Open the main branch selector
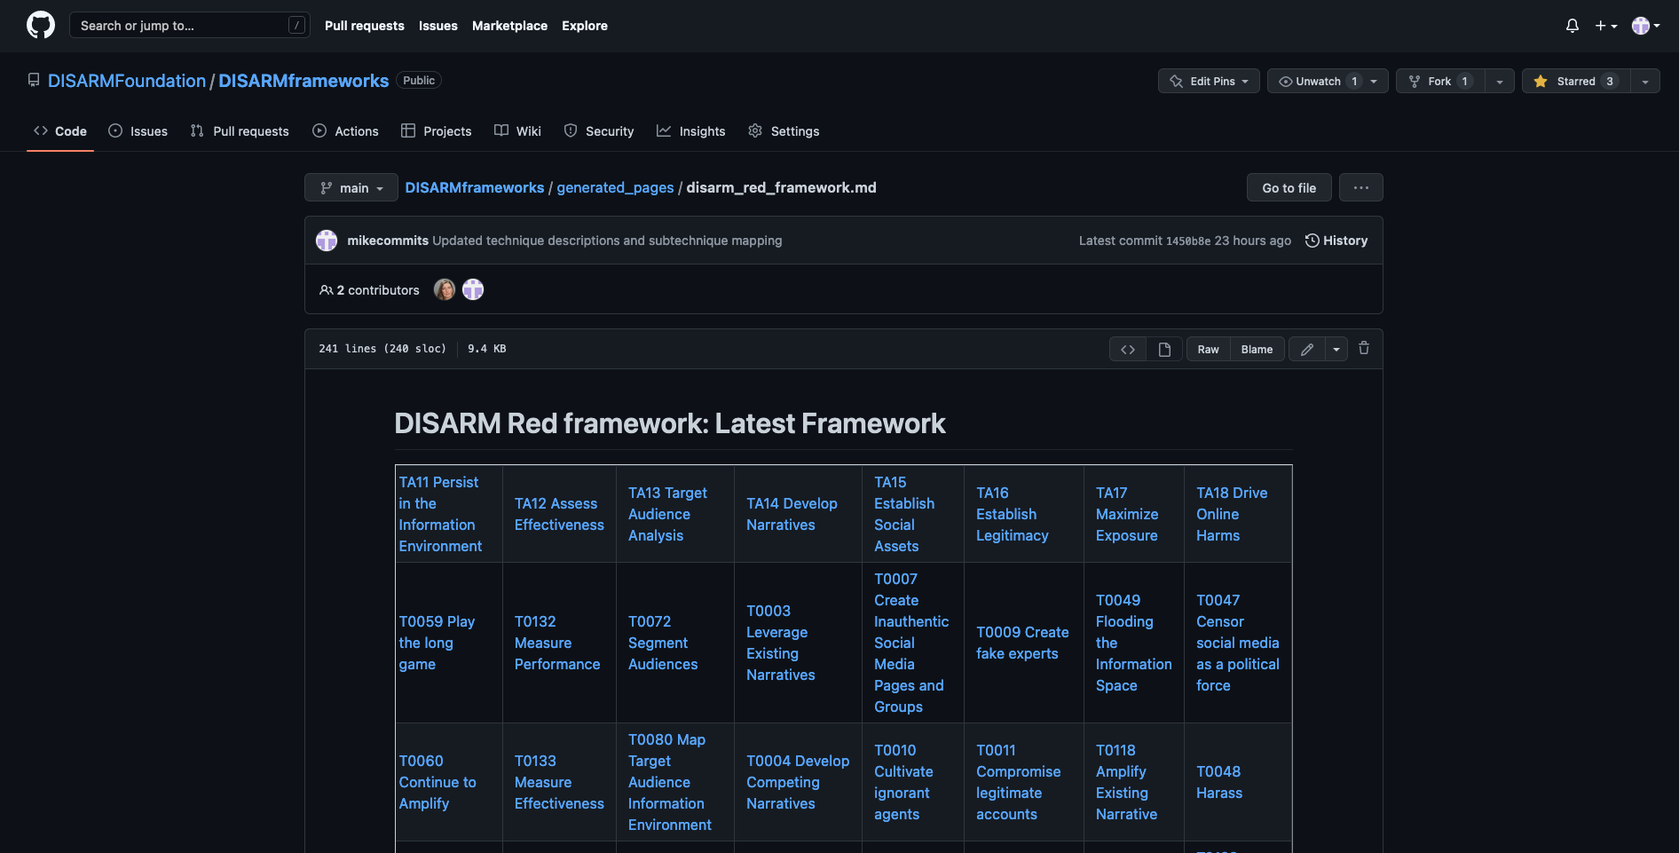Image resolution: width=1679 pixels, height=853 pixels. tap(351, 187)
